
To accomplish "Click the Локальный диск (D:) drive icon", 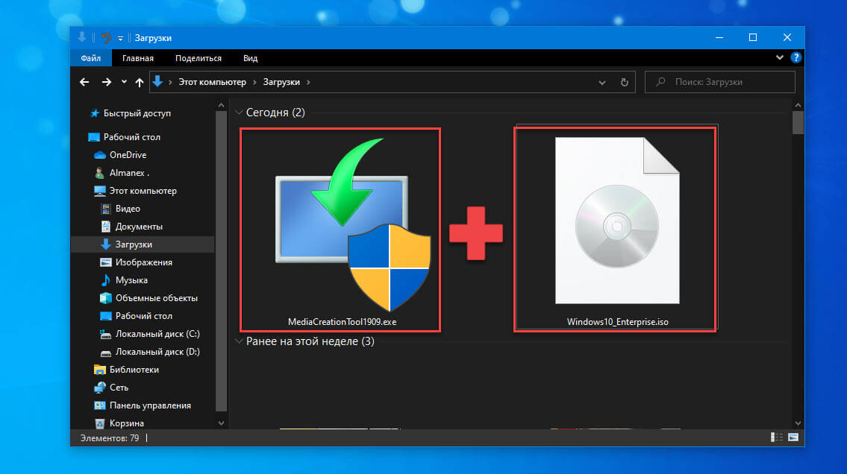I will [x=106, y=352].
